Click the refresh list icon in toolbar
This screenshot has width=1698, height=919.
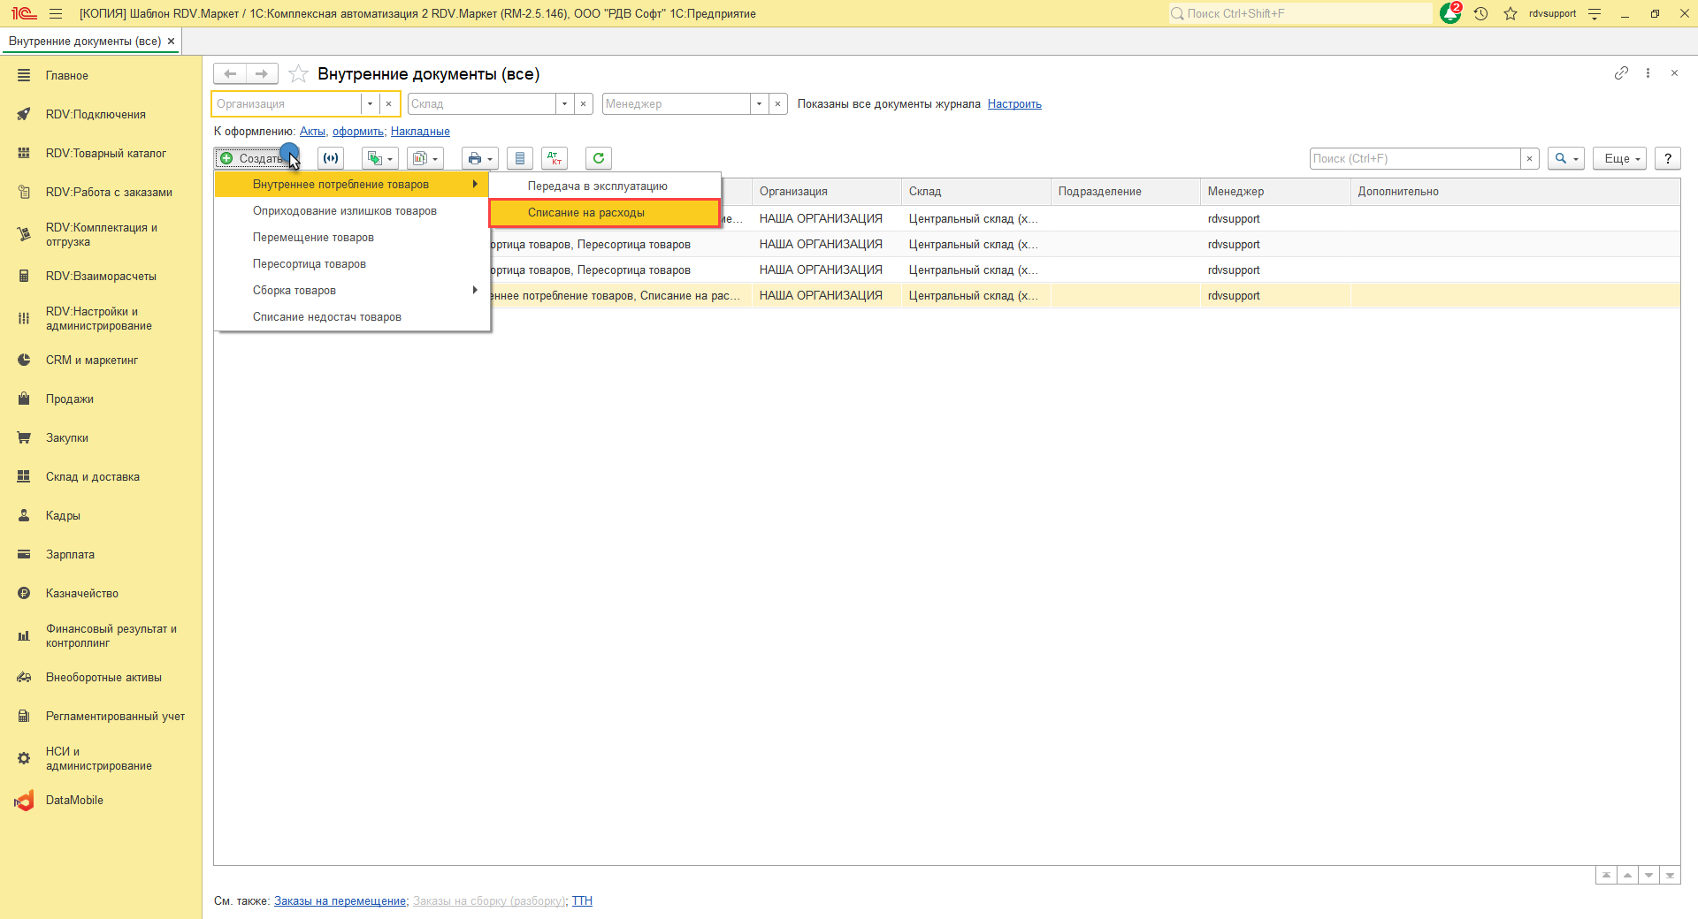599,158
